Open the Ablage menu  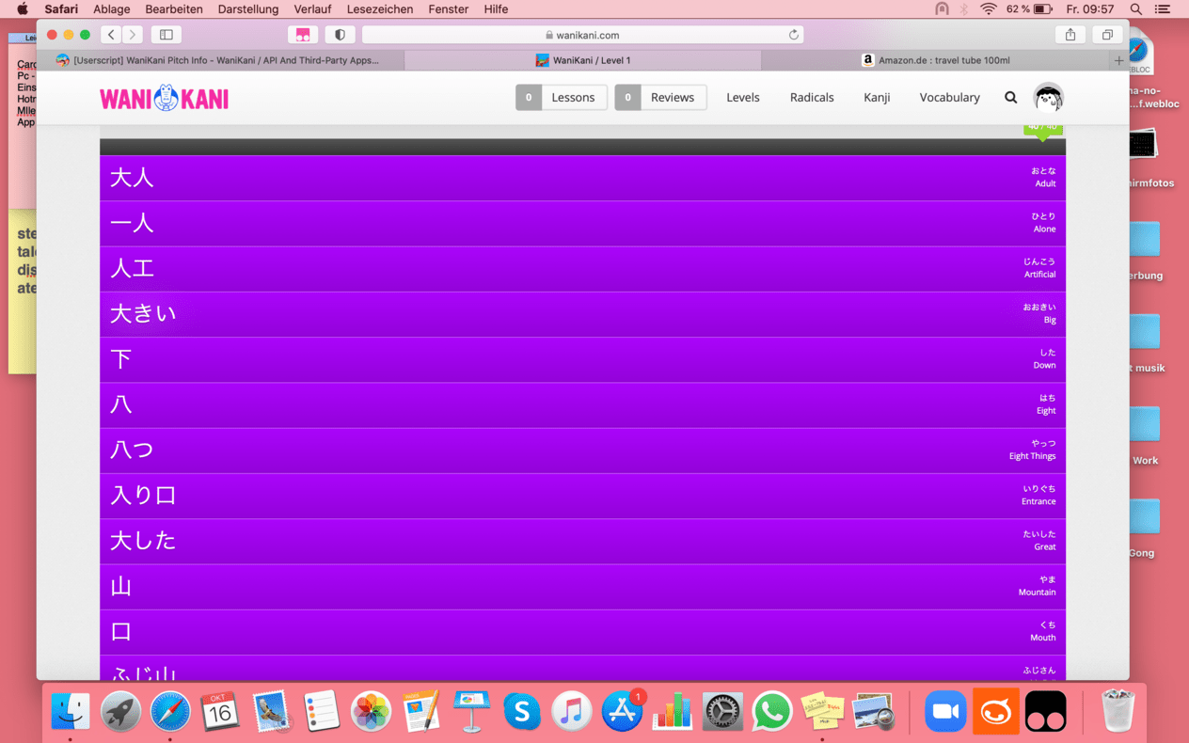(x=111, y=8)
